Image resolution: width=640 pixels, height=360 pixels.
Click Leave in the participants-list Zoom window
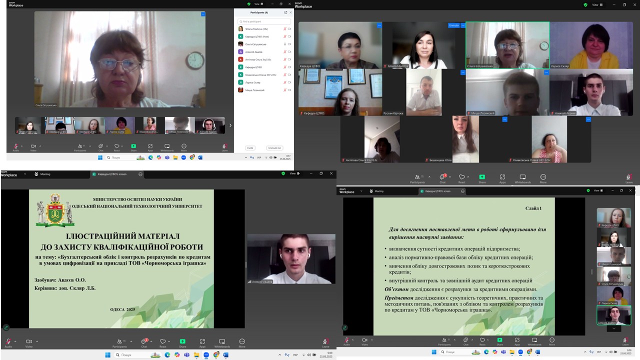tap(224, 147)
